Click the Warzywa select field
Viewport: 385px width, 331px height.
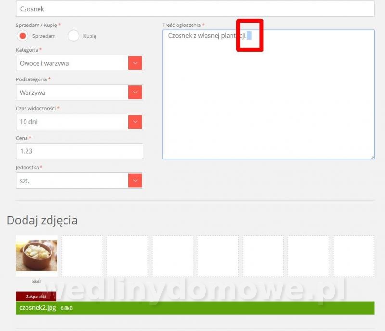pos(79,93)
